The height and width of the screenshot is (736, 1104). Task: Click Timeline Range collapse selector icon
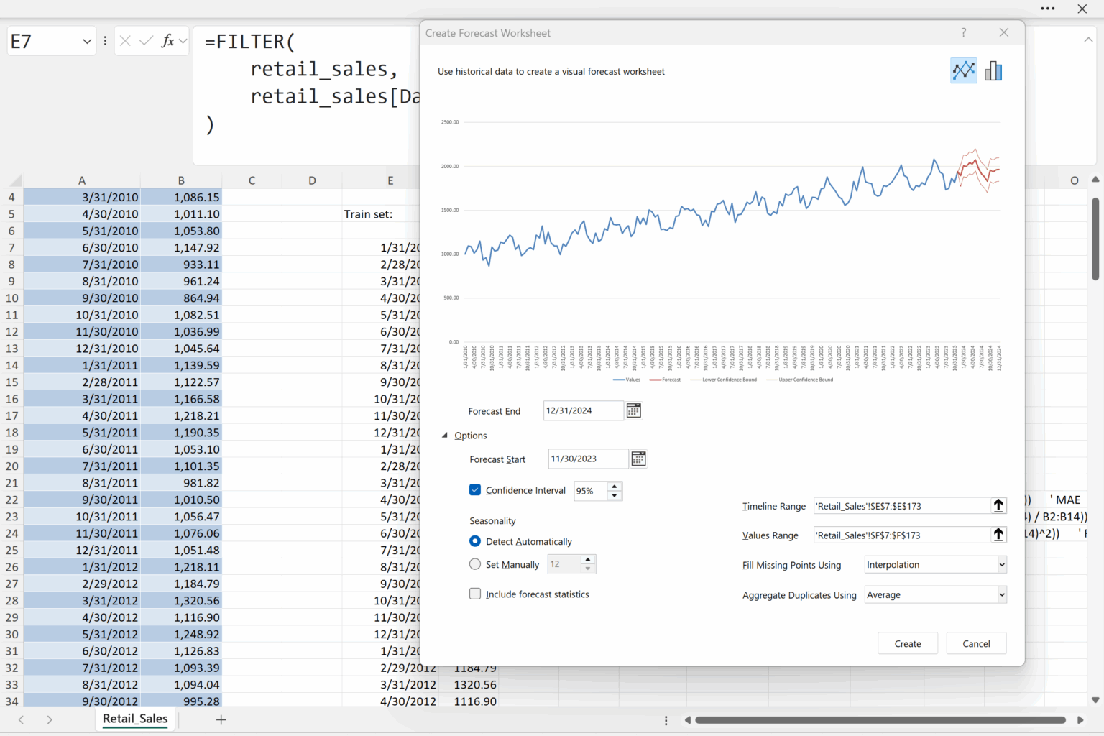click(x=998, y=506)
